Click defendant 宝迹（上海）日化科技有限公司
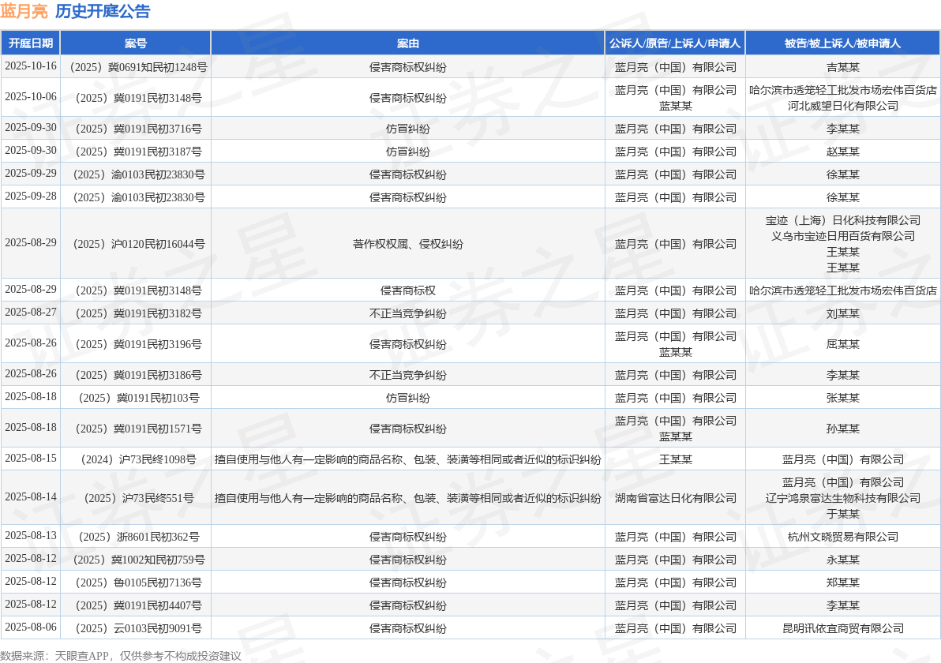This screenshot has height=663, width=941. pyautogui.click(x=842, y=221)
